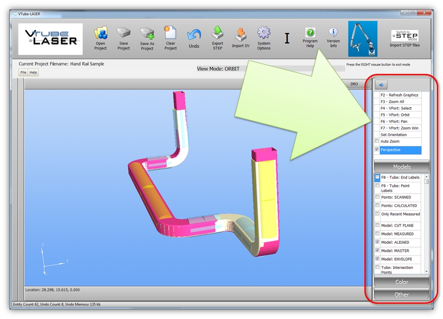
Task: Click Save As Project icon
Action: click(x=147, y=35)
